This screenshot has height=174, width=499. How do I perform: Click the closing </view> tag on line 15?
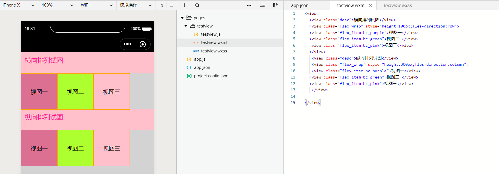click(x=313, y=103)
